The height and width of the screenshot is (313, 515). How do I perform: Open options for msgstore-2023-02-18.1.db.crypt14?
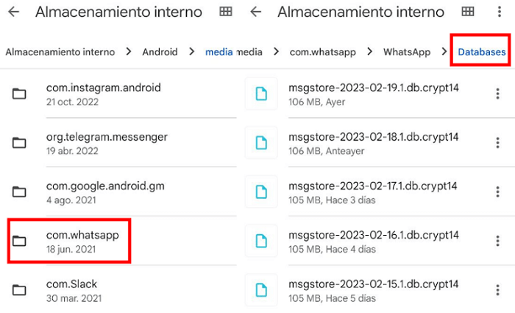tap(497, 143)
